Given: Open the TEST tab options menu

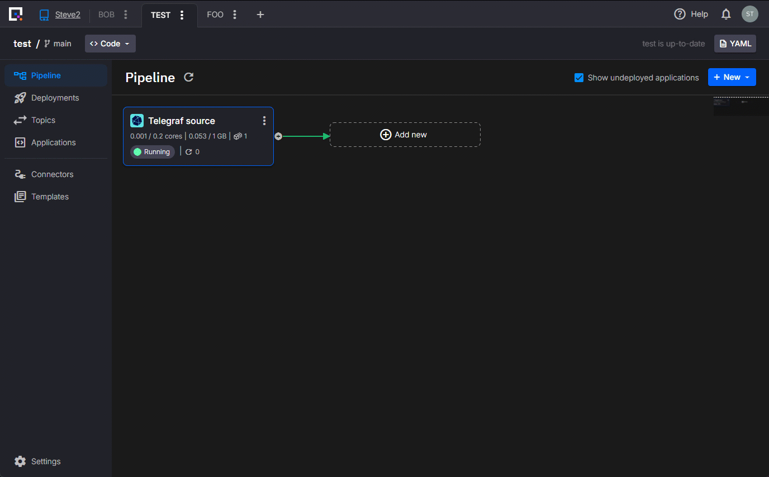Looking at the screenshot, I should pyautogui.click(x=182, y=15).
